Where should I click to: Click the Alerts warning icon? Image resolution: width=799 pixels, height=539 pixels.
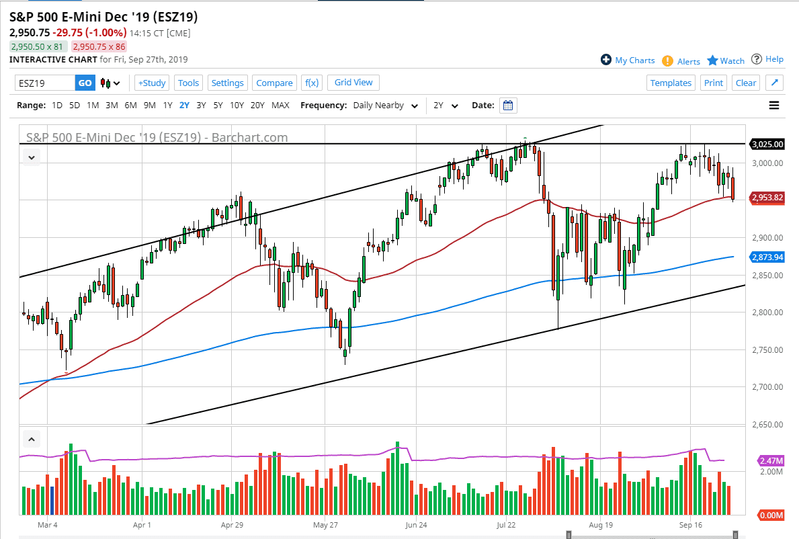pyautogui.click(x=667, y=60)
